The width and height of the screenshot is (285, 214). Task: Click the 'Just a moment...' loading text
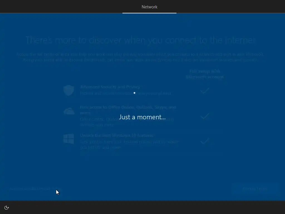pyautogui.click(x=142, y=117)
